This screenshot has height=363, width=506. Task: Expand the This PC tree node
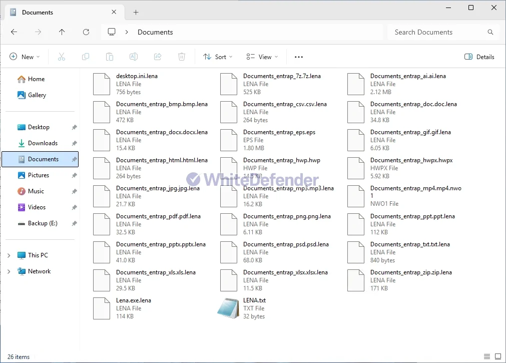[x=9, y=255]
